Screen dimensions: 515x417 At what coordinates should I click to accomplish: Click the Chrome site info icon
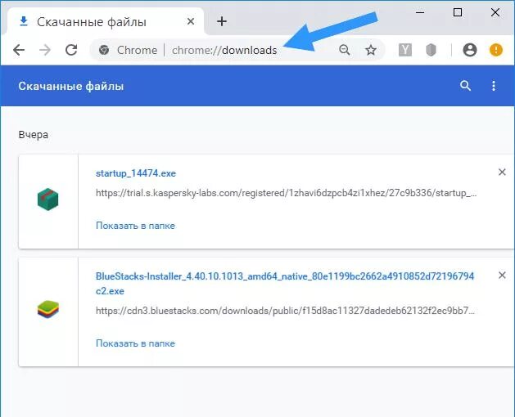104,50
